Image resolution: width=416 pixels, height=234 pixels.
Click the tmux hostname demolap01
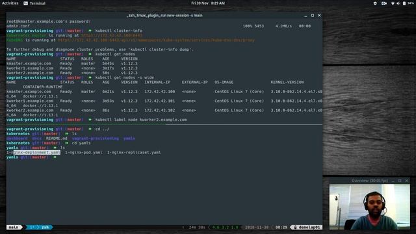coord(309,227)
